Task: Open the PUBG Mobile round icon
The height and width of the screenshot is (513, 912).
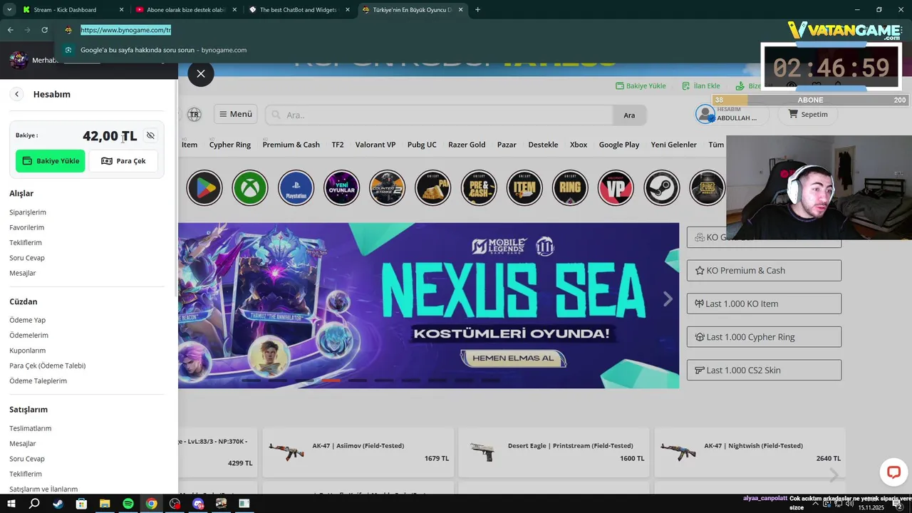Action: pyautogui.click(x=707, y=187)
